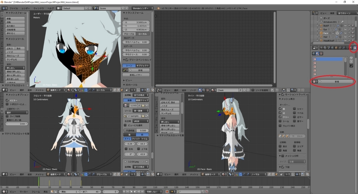Open the Object cube properties tab
The height and width of the screenshot is (194, 358).
point(336,48)
